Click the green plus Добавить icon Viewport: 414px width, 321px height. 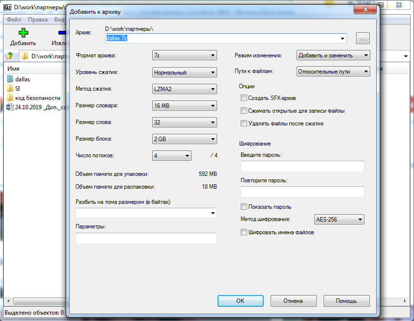pos(23,33)
